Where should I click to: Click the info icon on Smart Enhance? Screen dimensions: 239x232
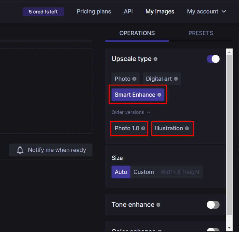point(159,95)
